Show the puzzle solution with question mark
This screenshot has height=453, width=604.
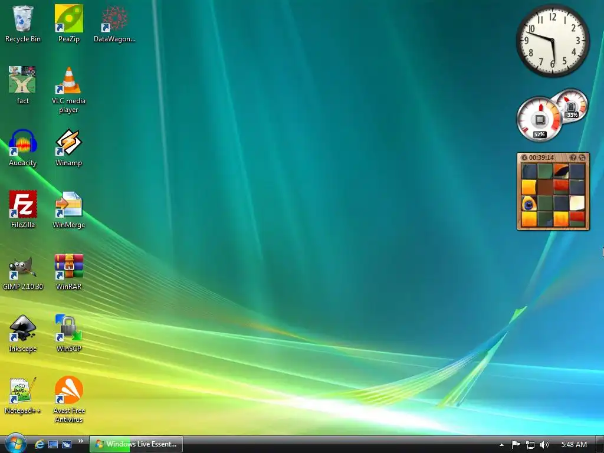coord(573,157)
